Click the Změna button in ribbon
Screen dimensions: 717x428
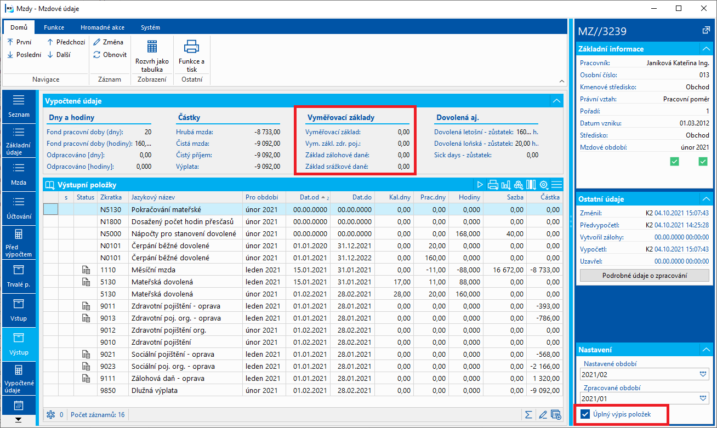[109, 42]
